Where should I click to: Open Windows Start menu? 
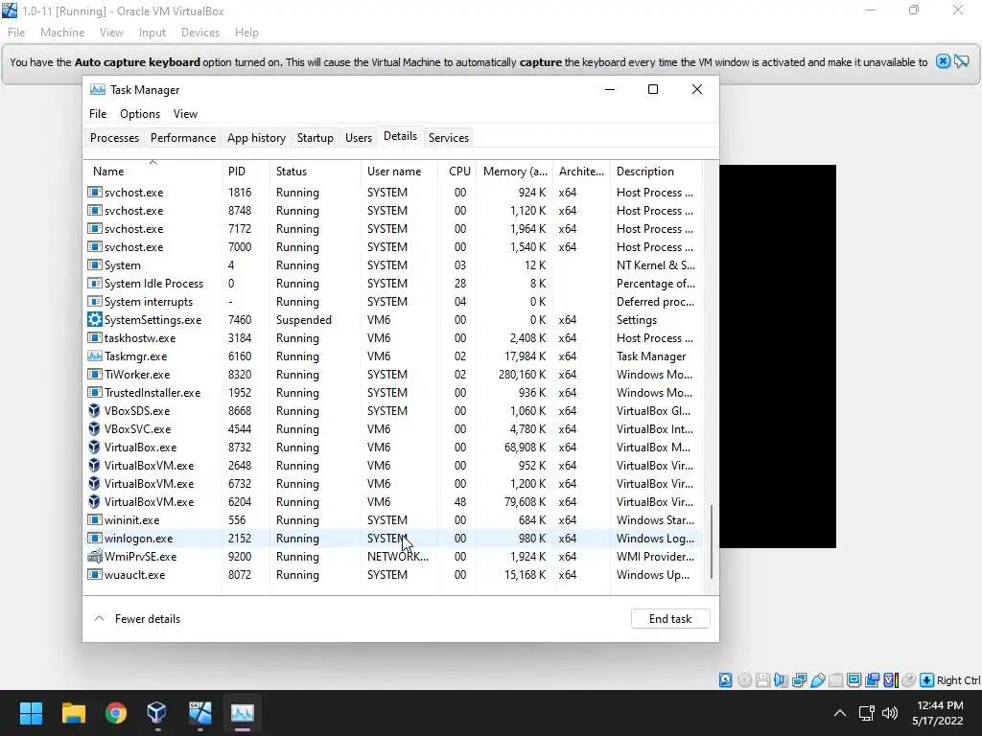(31, 713)
